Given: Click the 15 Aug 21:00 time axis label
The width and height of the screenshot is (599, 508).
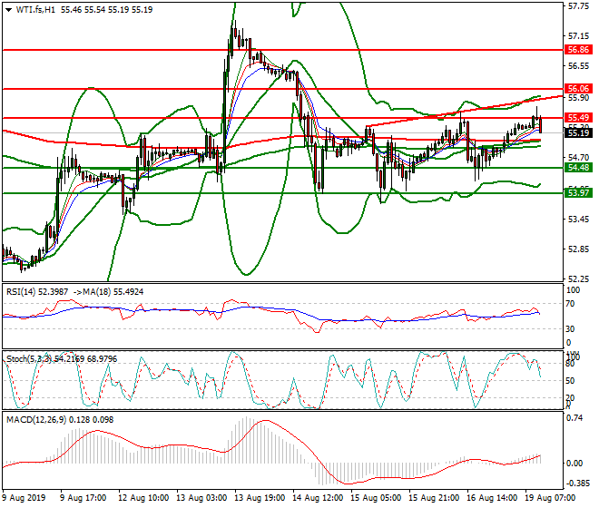Looking at the screenshot, I should [434, 498].
